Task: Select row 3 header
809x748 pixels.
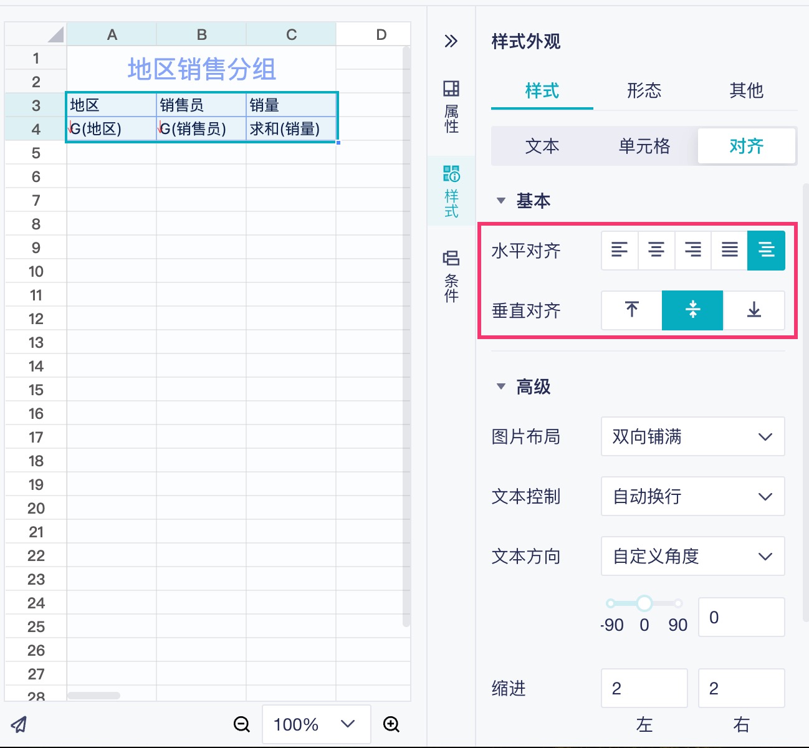Action: (x=36, y=105)
